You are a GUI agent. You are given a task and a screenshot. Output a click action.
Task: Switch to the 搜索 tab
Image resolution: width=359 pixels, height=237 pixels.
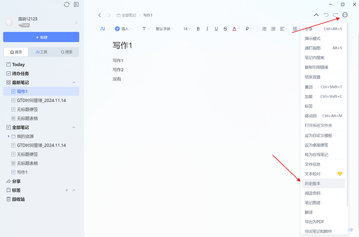point(66,52)
